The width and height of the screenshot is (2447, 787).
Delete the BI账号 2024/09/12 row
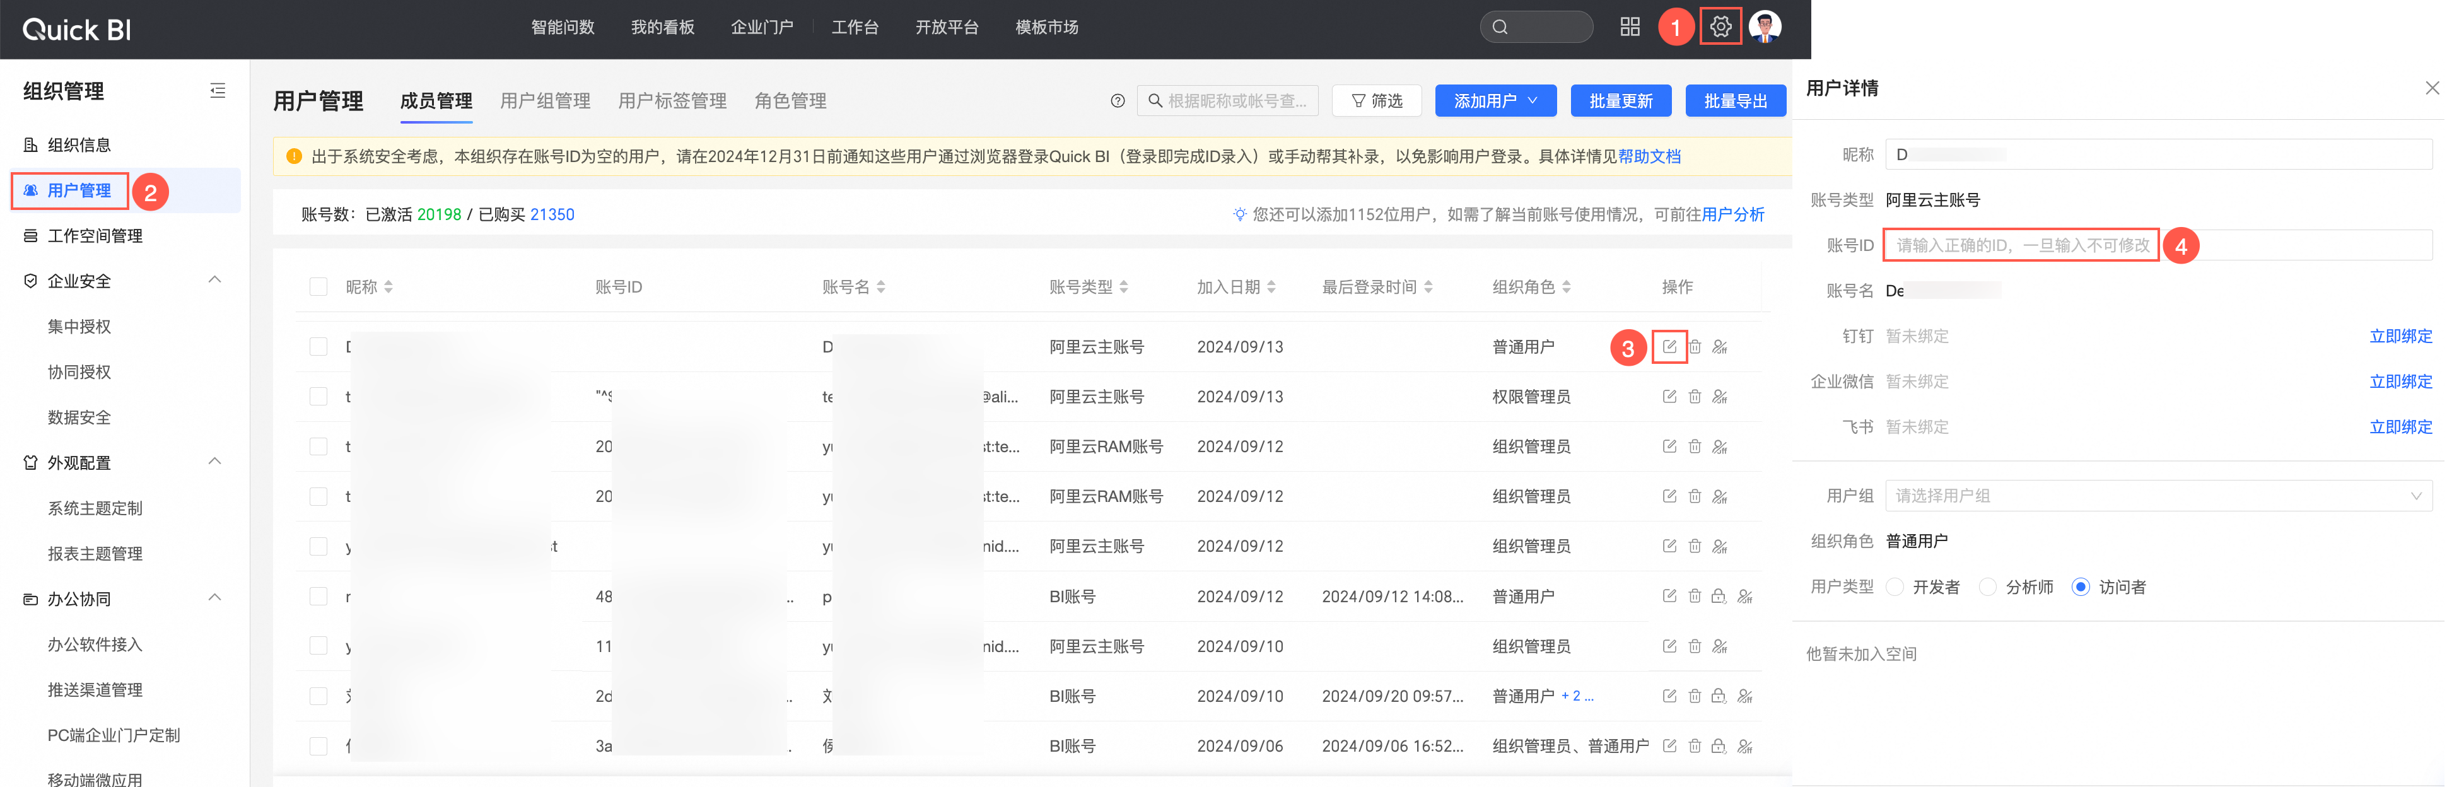(1695, 596)
